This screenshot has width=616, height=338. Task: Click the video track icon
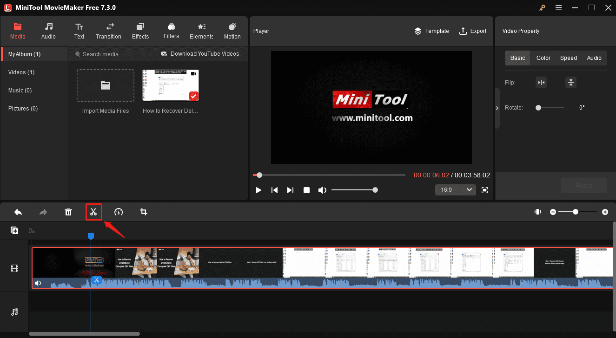pyautogui.click(x=15, y=268)
